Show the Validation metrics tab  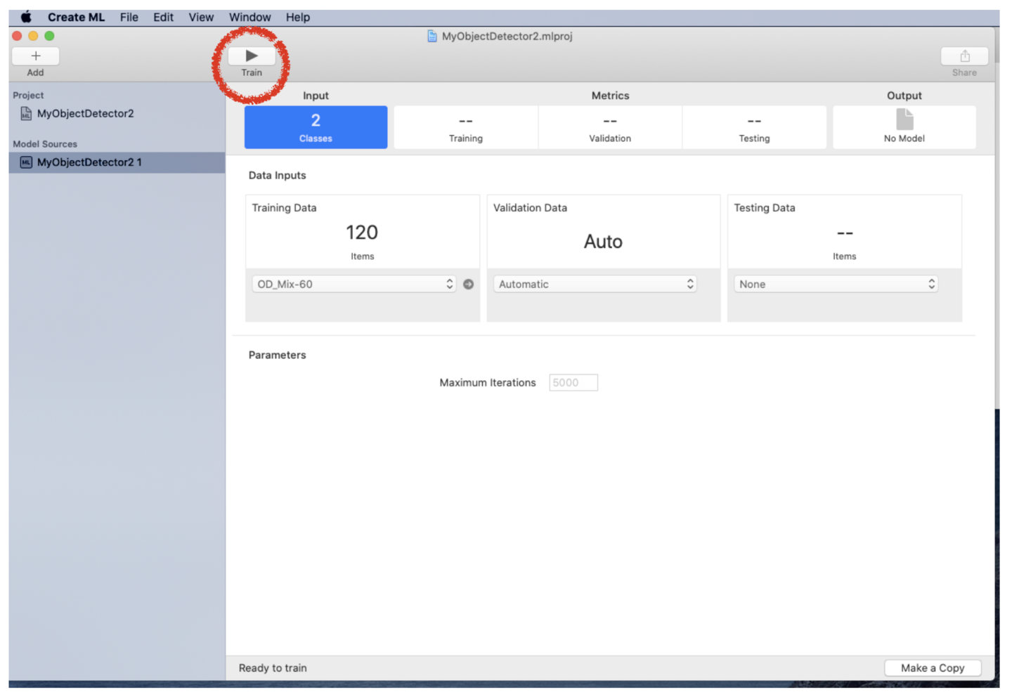click(x=609, y=127)
